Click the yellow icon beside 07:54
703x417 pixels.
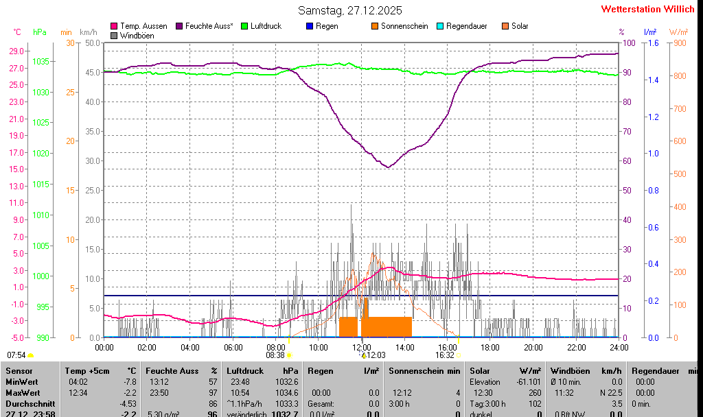pyautogui.click(x=31, y=355)
